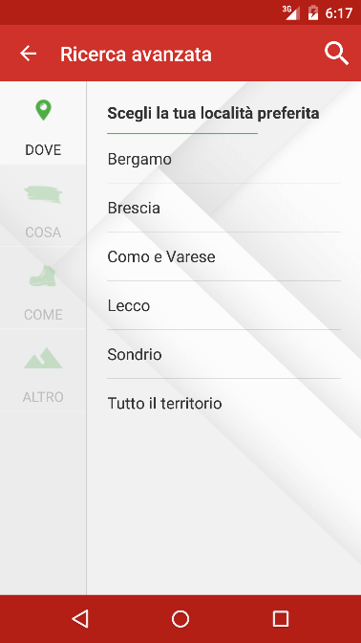This screenshot has height=643, width=361.
Task: Tap the back arrow in header
Action: (x=29, y=54)
